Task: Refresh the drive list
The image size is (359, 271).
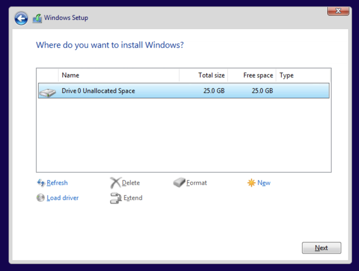Action: 57,183
